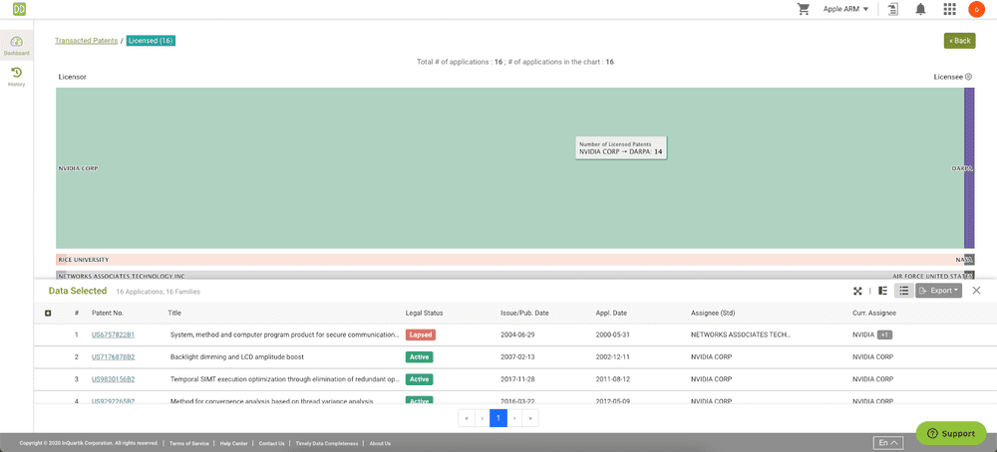Image resolution: width=997 pixels, height=452 pixels.
Task: Go to last page of results
Action: point(531,418)
